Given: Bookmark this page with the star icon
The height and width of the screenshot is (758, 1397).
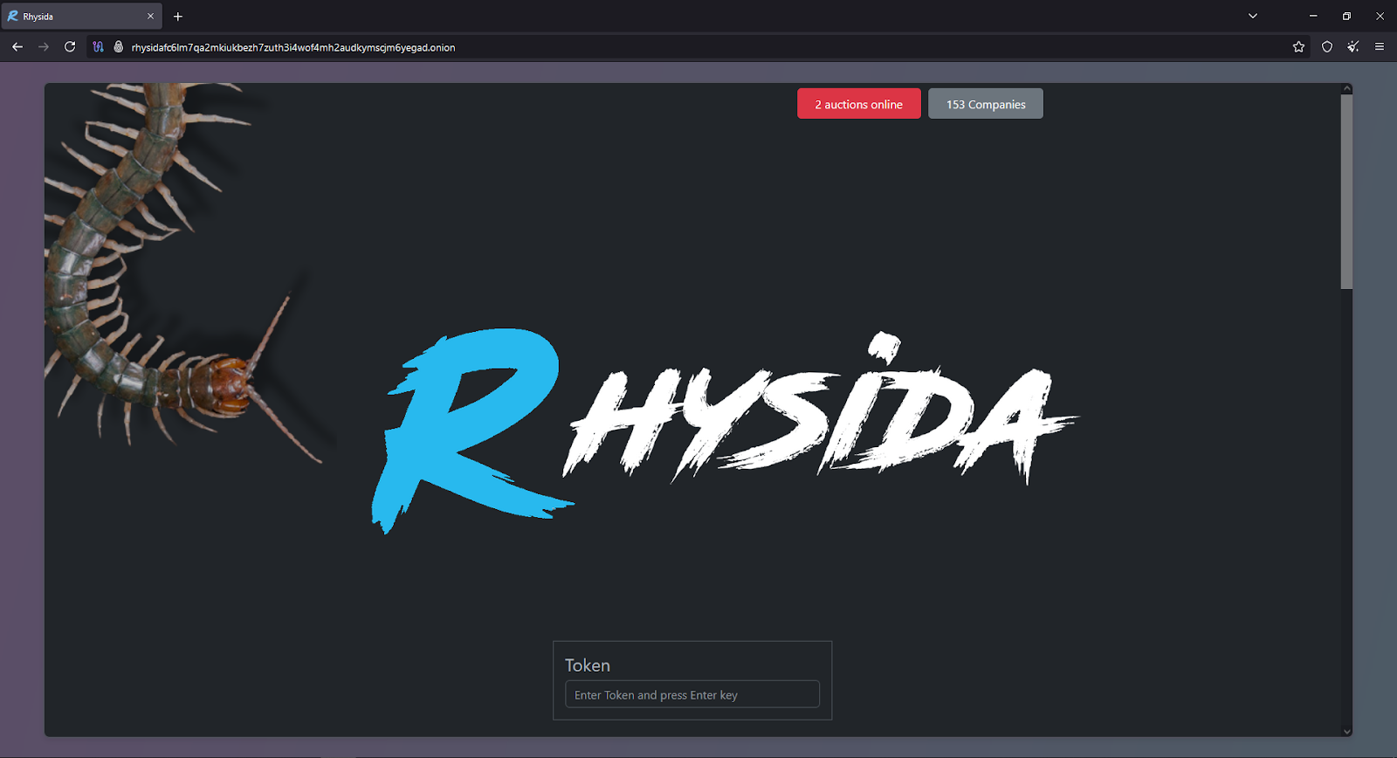Looking at the screenshot, I should (x=1299, y=47).
